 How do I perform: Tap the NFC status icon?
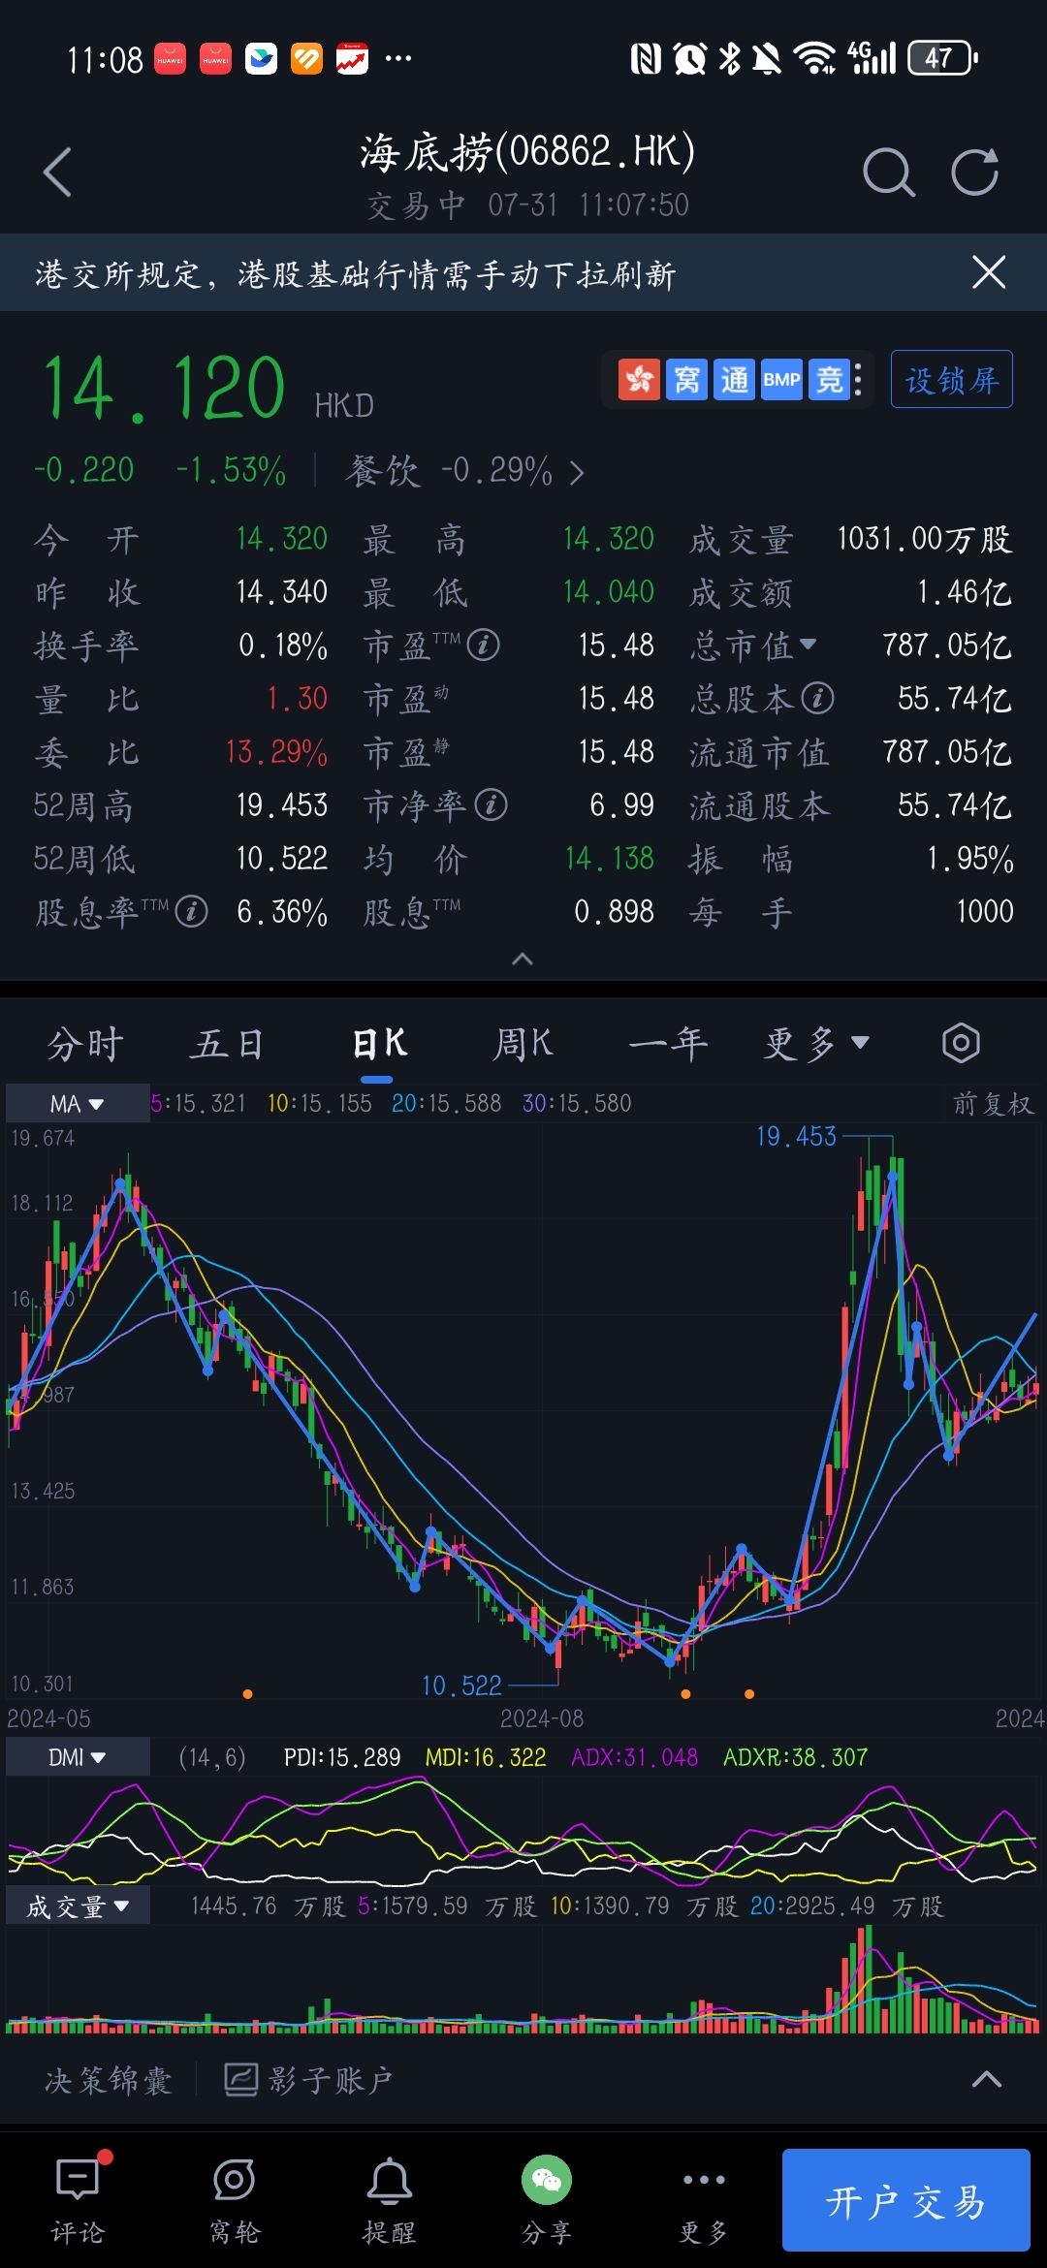tap(646, 58)
